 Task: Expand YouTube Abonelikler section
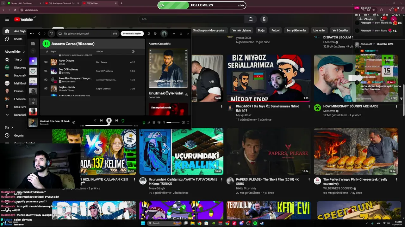(x=15, y=51)
